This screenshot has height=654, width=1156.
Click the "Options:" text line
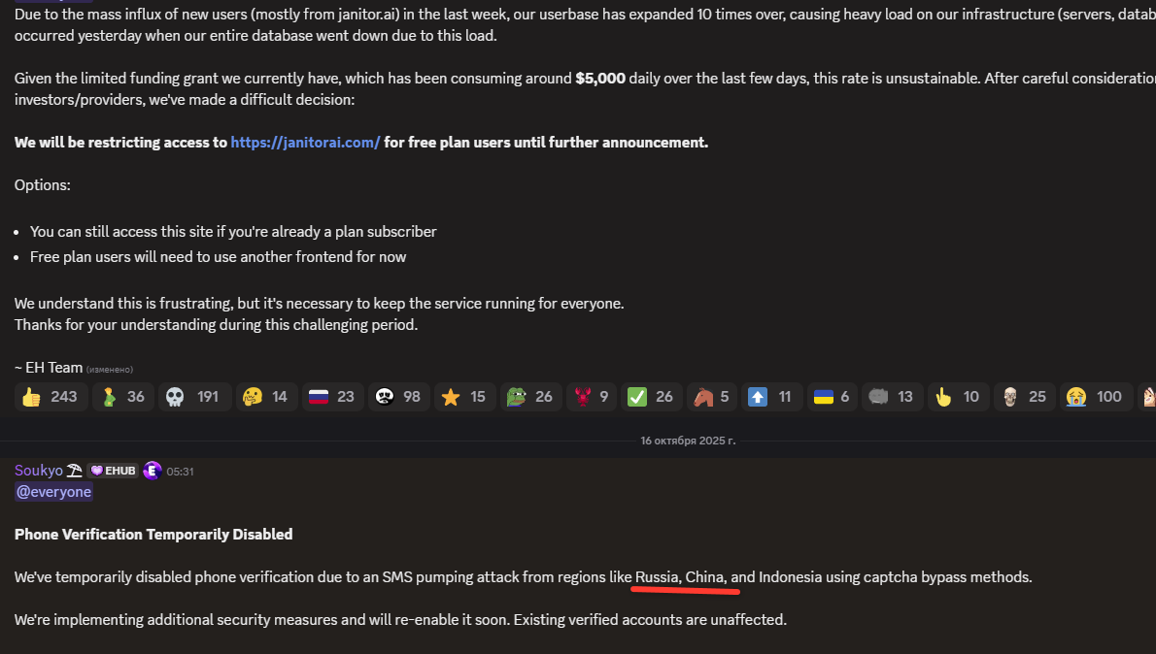(x=43, y=185)
